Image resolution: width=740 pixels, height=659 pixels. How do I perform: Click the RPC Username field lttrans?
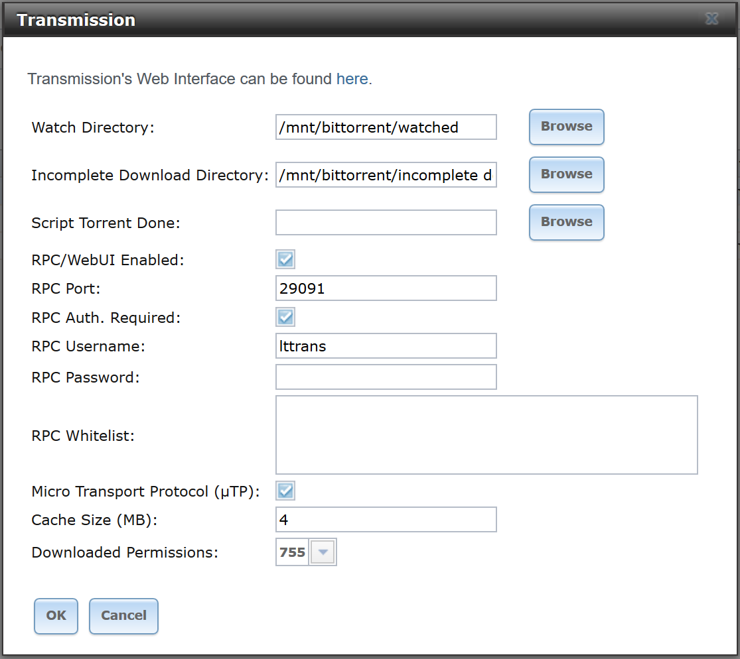coord(386,345)
